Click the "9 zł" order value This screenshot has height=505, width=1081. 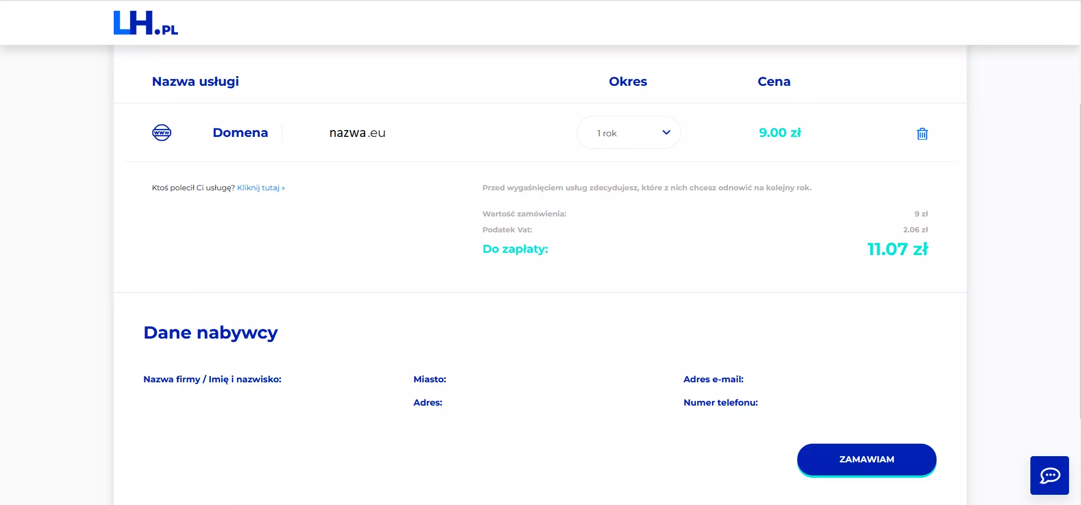(x=921, y=214)
